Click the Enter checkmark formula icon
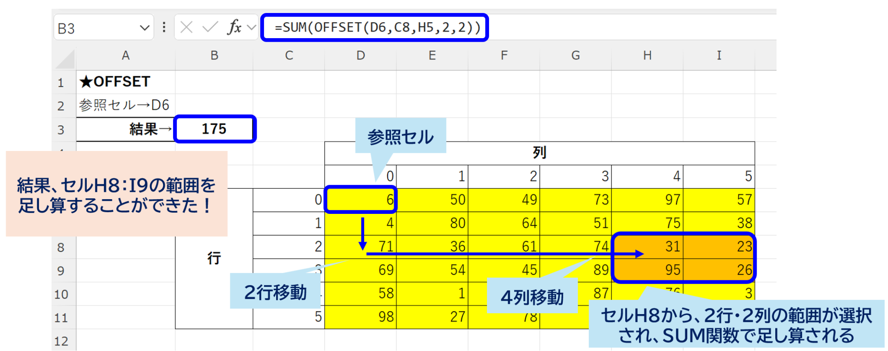Viewport: 888px width, 351px height. pos(210,28)
